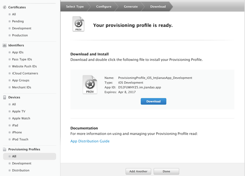Open Distribution provisioning profiles
245x176 pixels.
(x=21, y=170)
